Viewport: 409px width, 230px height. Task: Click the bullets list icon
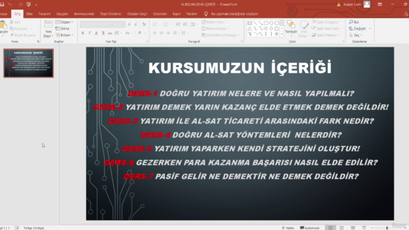155,24
